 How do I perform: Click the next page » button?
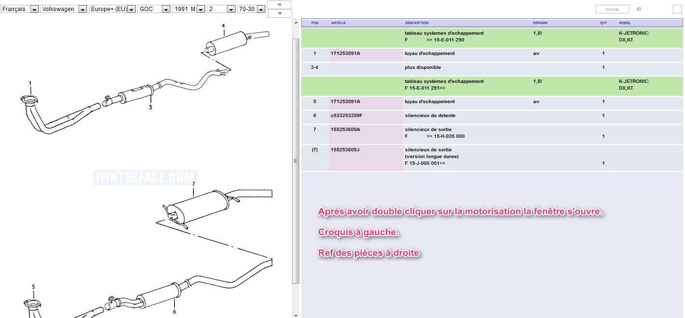coord(280,13)
